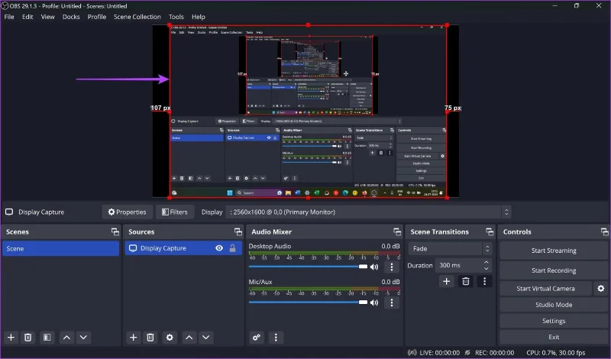Open Audio Mixer menu at panel bottom
This screenshot has height=359, width=611.
click(276, 338)
